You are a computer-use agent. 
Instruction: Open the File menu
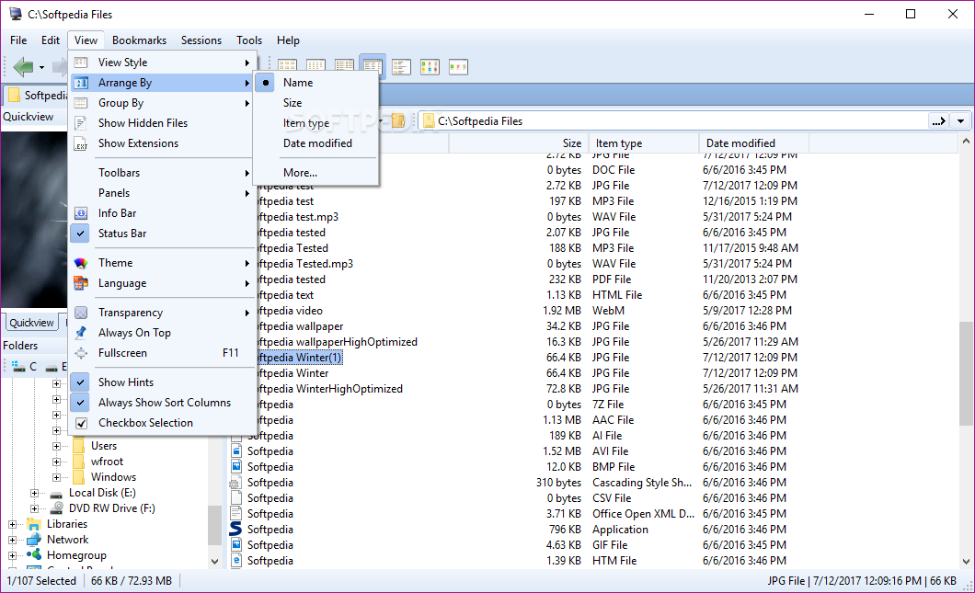point(18,40)
